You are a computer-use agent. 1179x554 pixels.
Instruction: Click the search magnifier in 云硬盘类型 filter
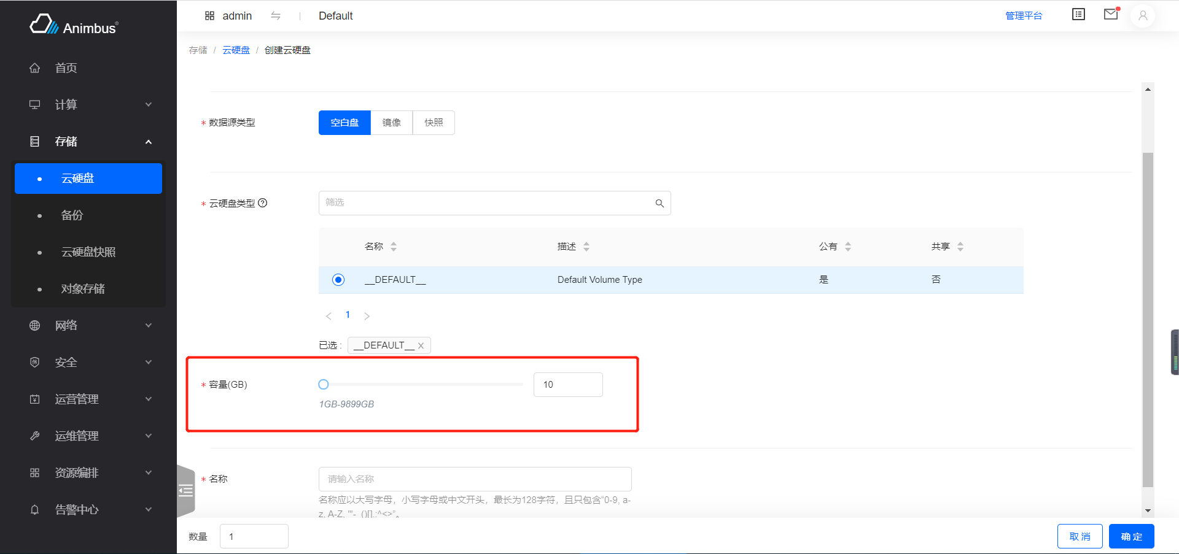click(x=660, y=203)
